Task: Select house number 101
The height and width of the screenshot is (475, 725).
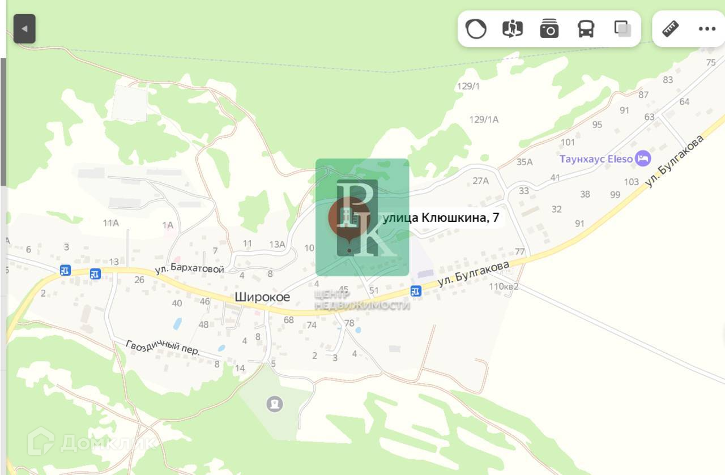Action: click(568, 142)
